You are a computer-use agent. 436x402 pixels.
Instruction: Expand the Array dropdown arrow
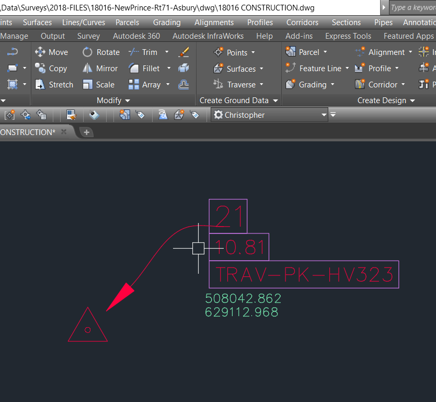point(168,84)
